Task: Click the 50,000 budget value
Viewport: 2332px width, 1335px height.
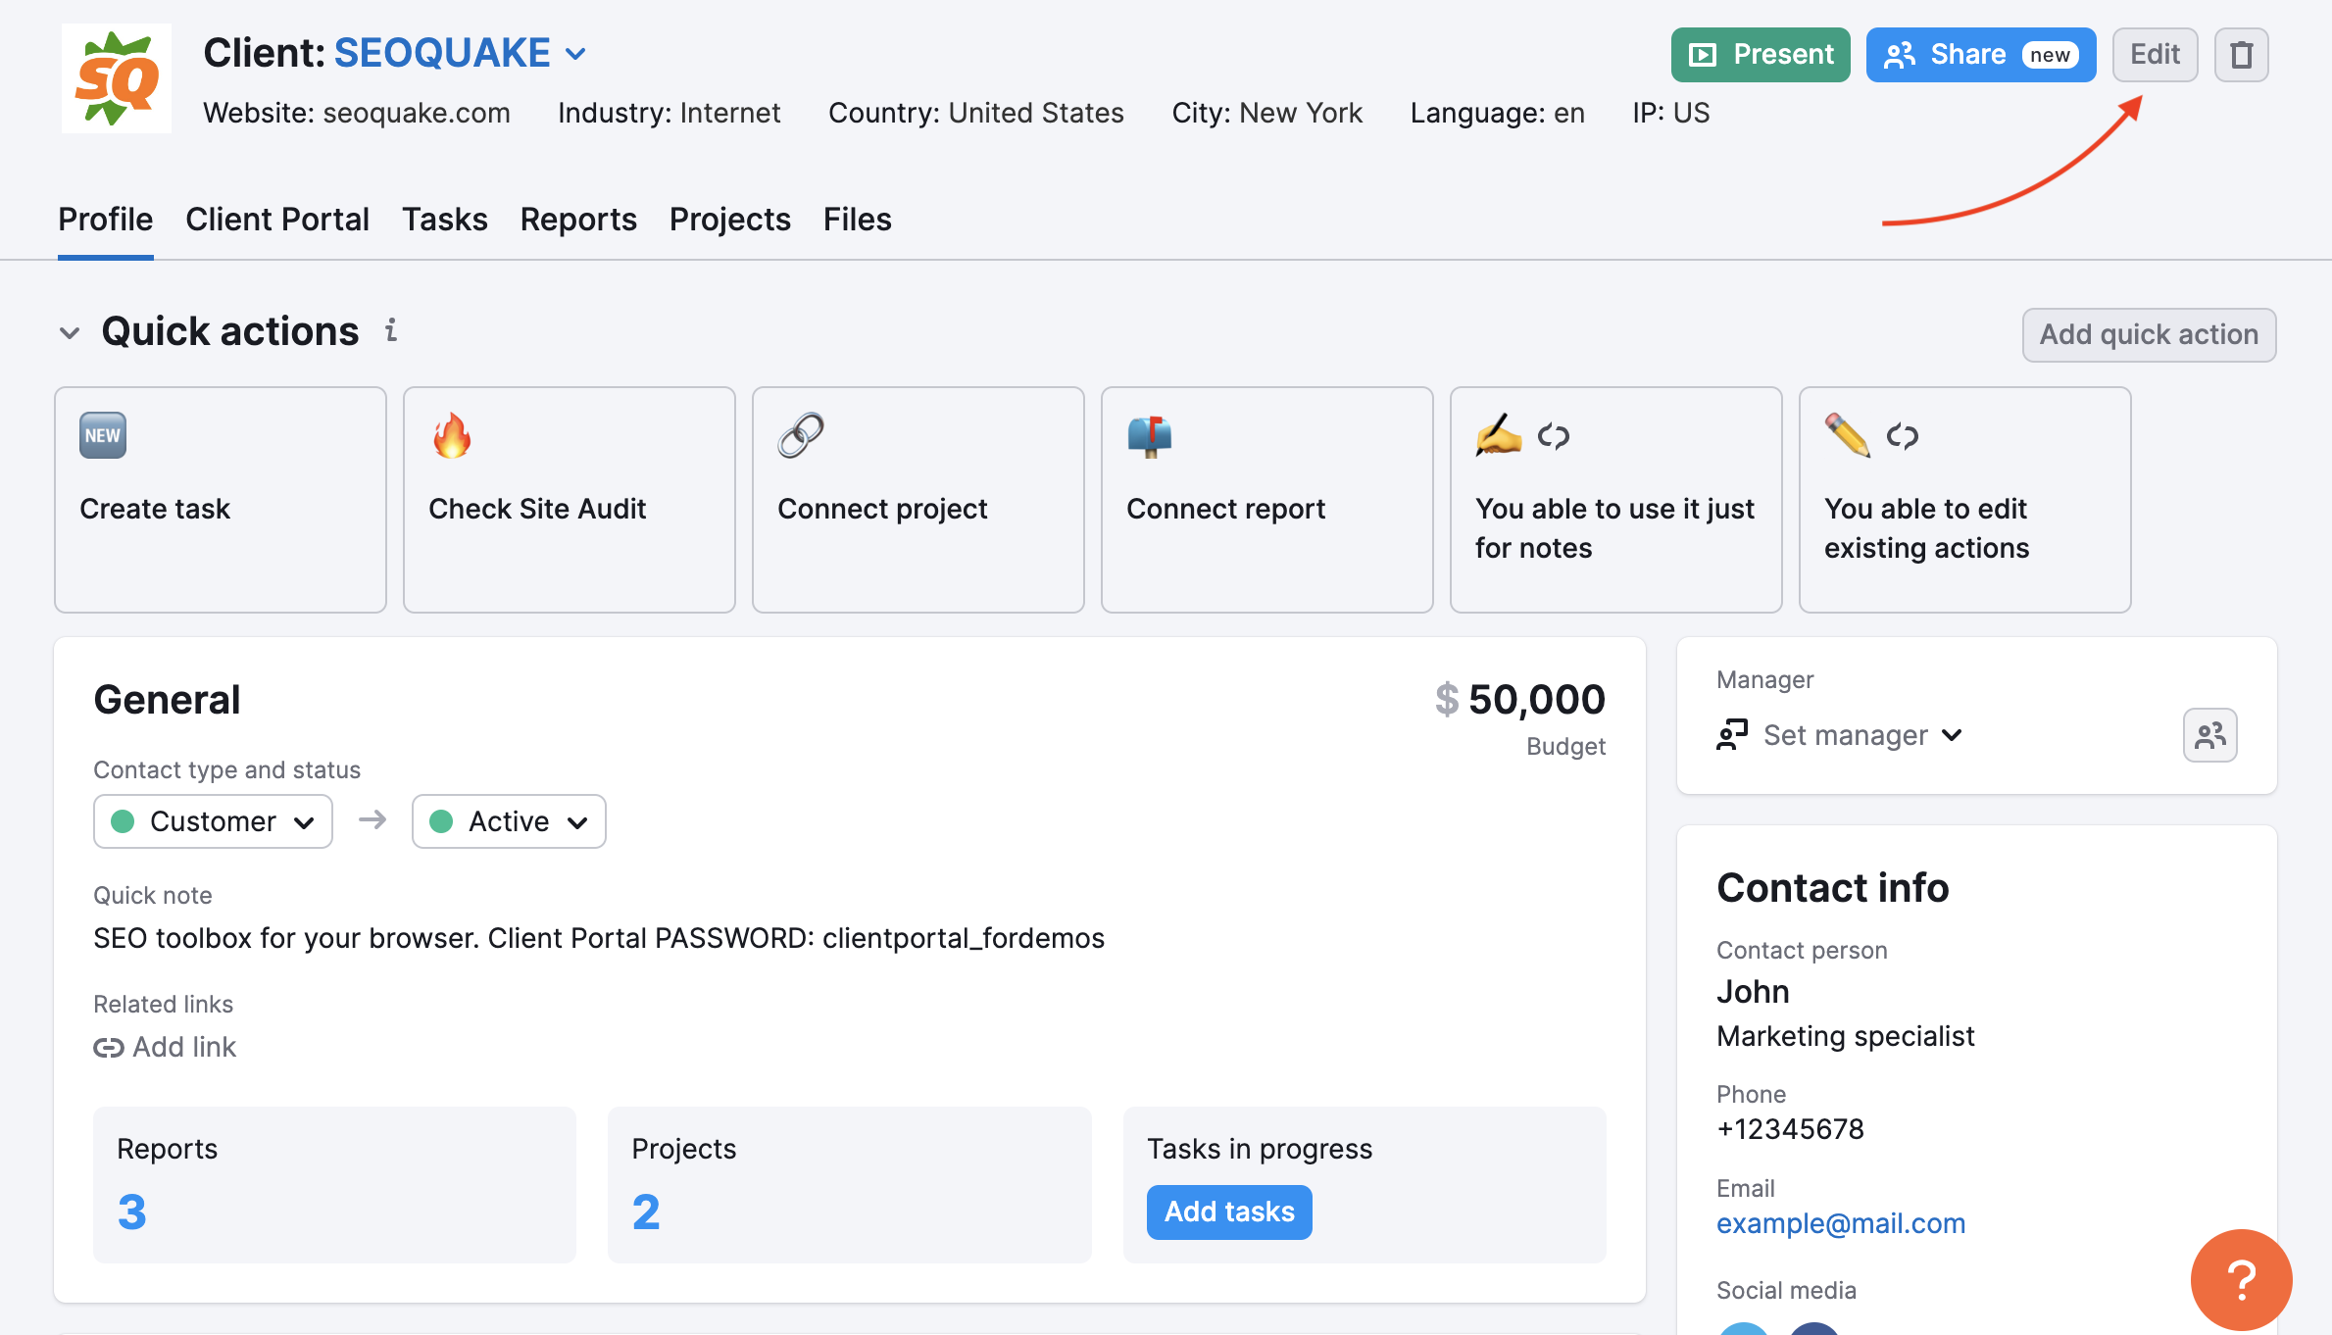Action: point(1536,699)
